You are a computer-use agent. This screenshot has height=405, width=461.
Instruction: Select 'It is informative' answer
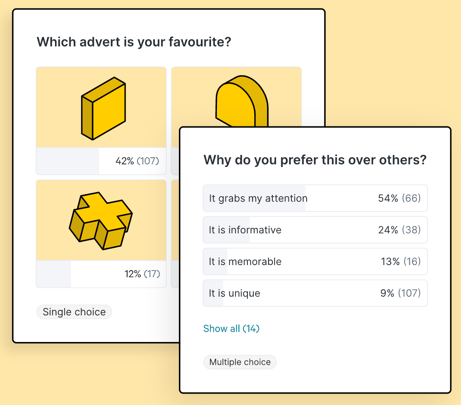coord(245,230)
